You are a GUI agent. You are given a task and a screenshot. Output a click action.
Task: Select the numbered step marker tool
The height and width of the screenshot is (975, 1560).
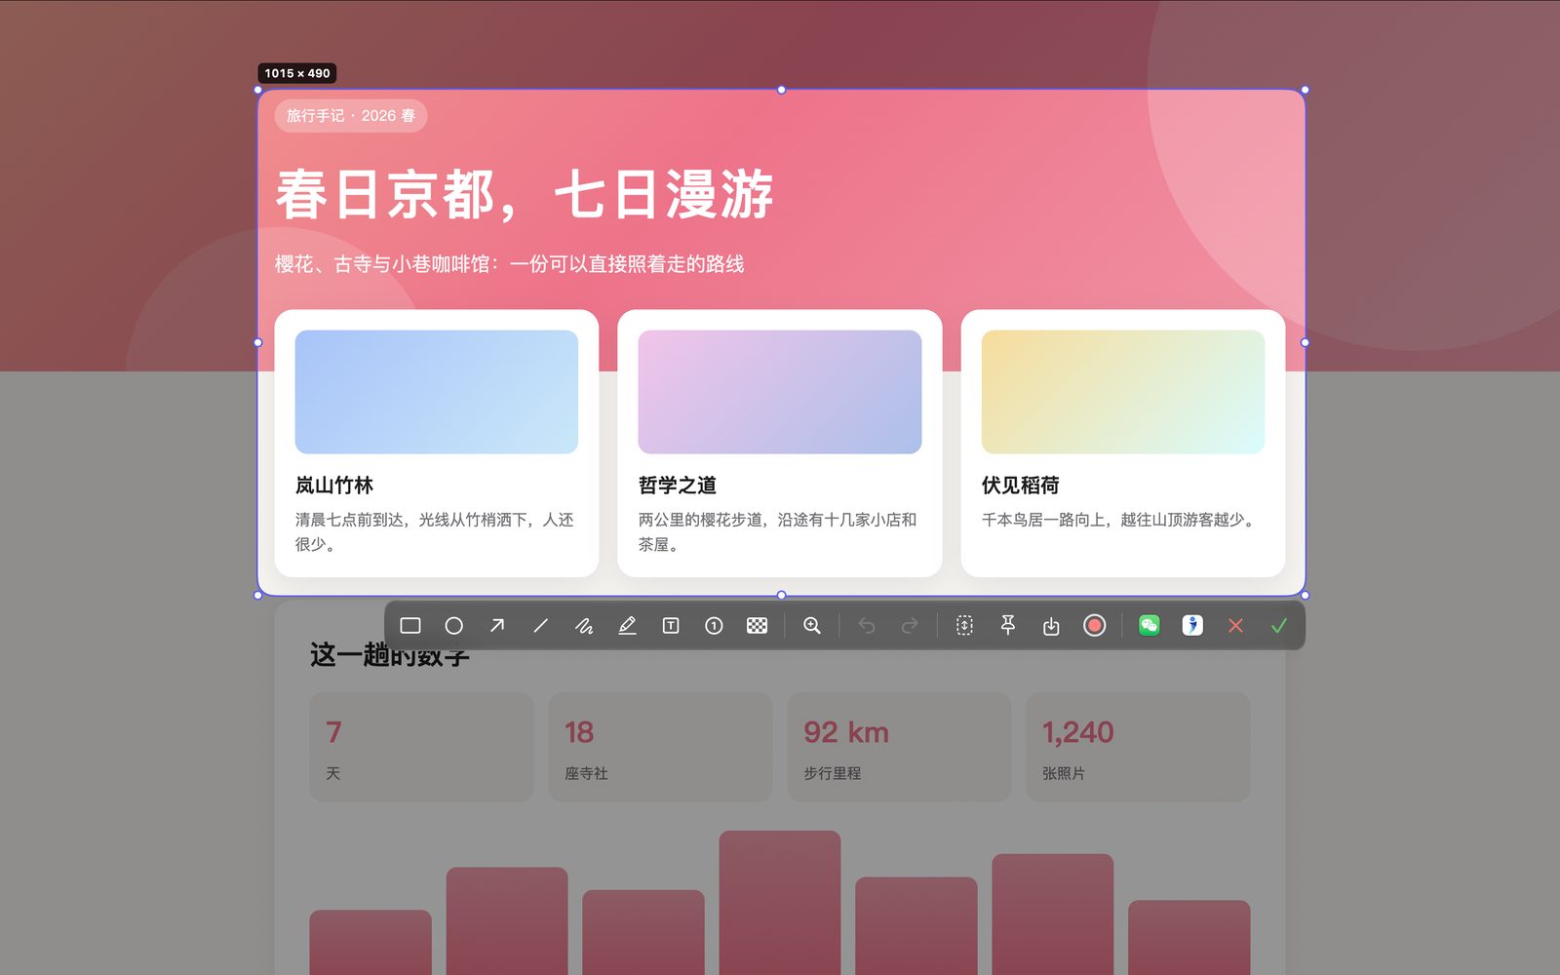tap(714, 626)
